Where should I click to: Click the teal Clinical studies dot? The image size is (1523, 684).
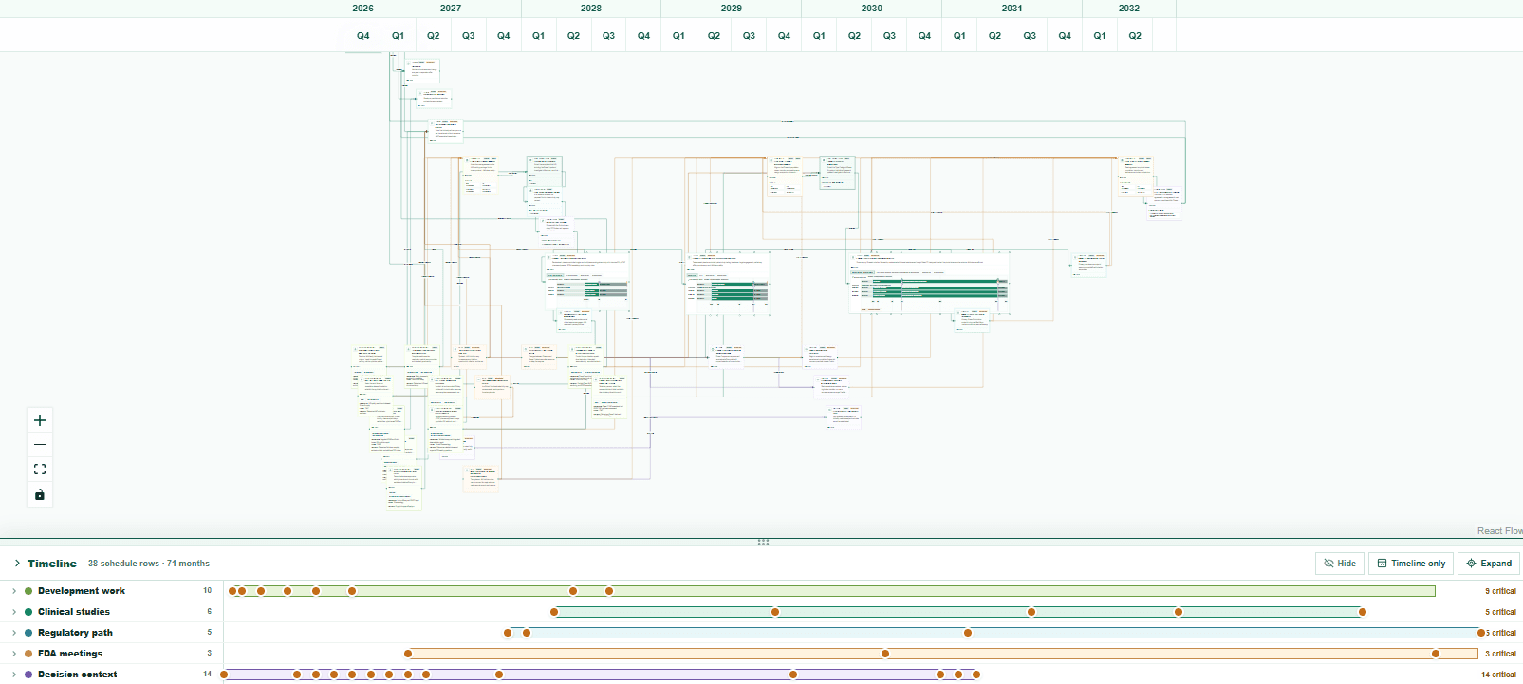[28, 612]
